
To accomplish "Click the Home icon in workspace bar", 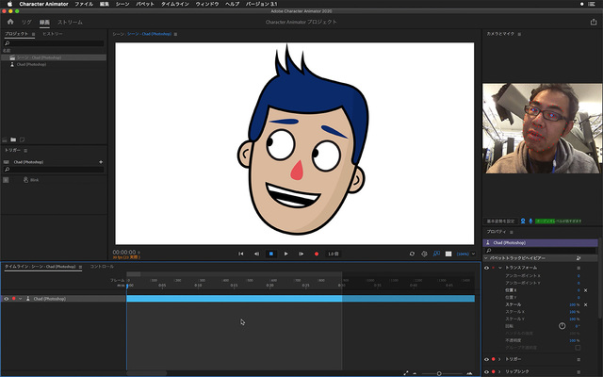I will pyautogui.click(x=9, y=20).
